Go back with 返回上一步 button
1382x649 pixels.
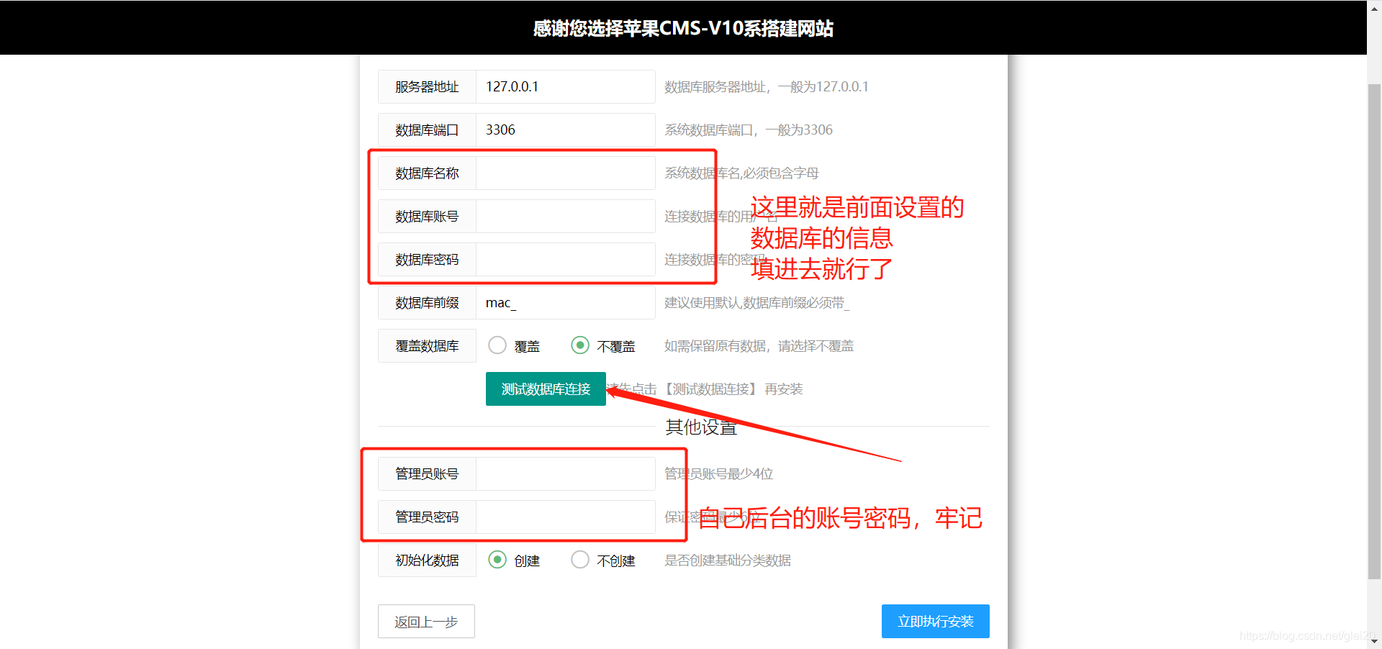pyautogui.click(x=426, y=622)
